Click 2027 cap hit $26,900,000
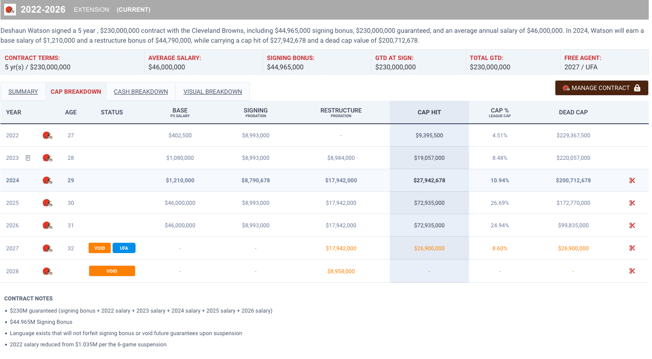The image size is (652, 359). [x=429, y=248]
